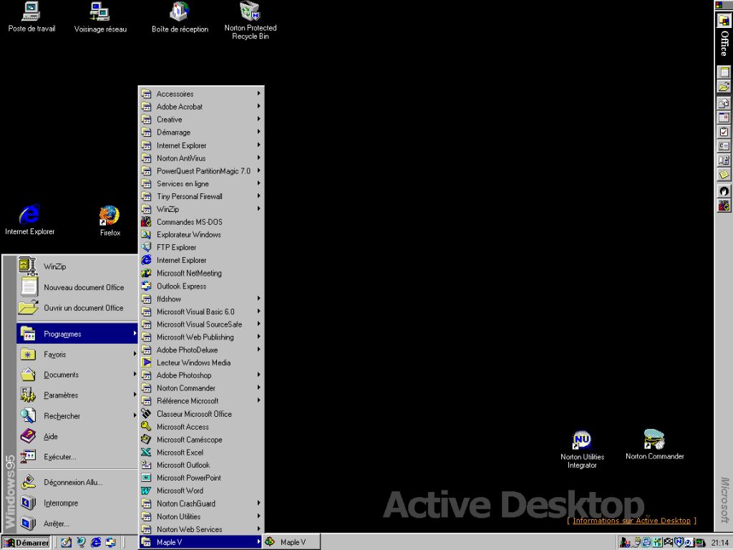Viewport: 733px width, 550px height.
Task: Select the Norton Protected Recycle Bin icon
Action: coord(250,20)
